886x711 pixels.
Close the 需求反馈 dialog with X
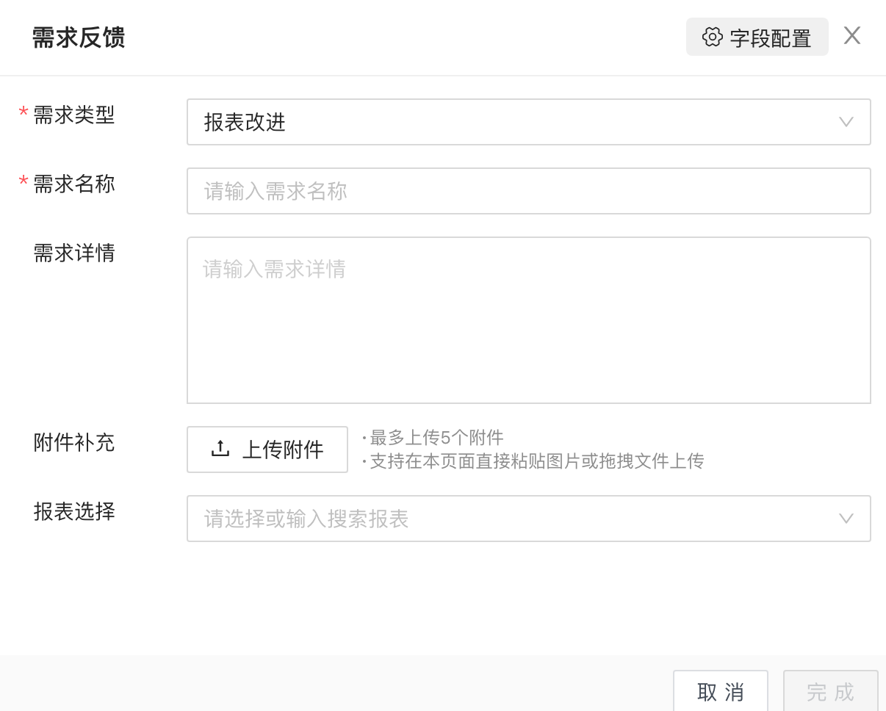(x=851, y=35)
